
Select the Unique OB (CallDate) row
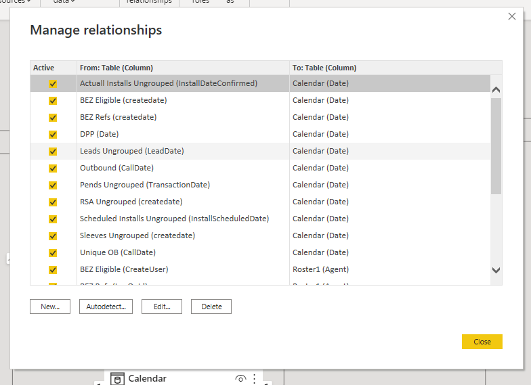pos(260,252)
